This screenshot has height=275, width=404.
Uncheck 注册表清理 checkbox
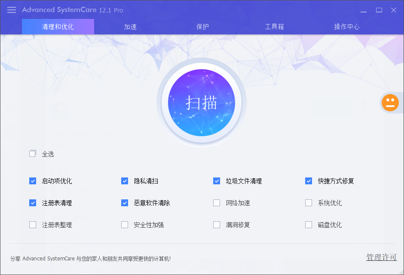pyautogui.click(x=33, y=203)
